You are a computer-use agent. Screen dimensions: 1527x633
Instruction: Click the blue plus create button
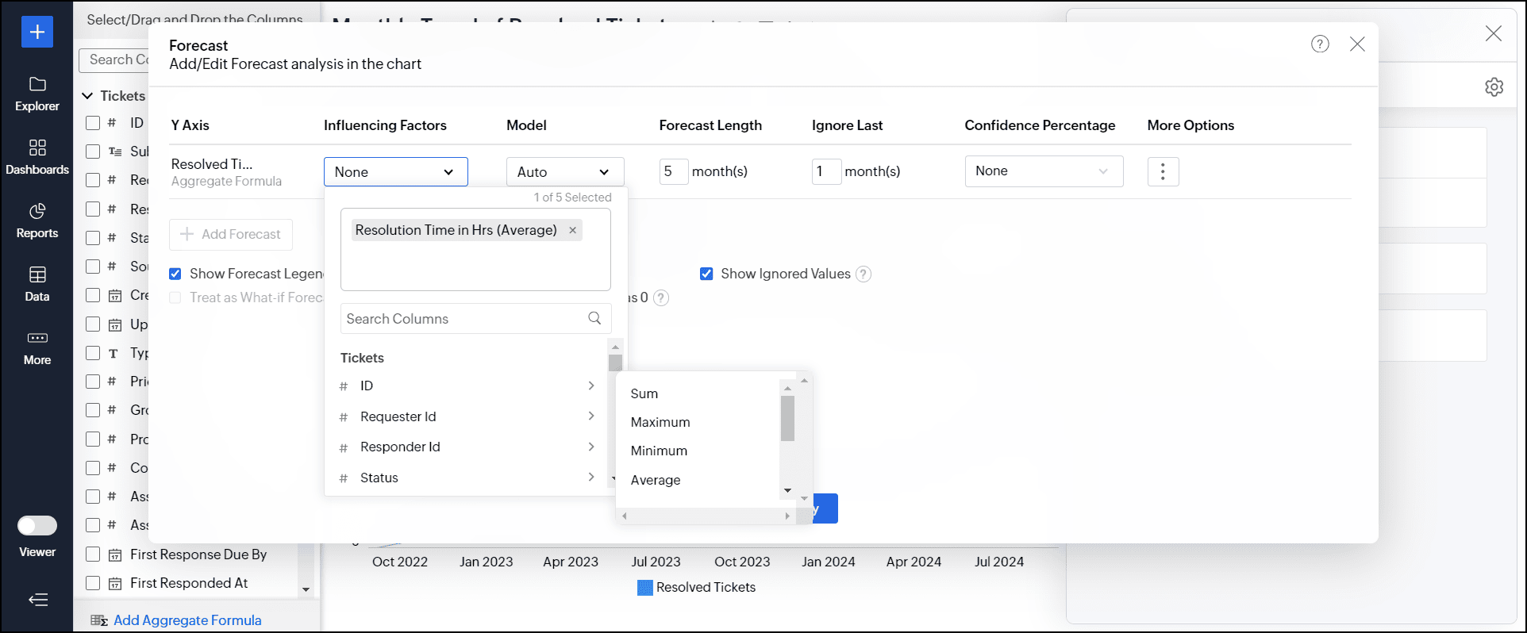click(37, 32)
